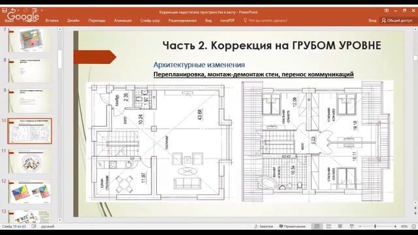This screenshot has width=418, height=235.
Task: Click thumbnail pane scroll down arrow
Action: 59,221
